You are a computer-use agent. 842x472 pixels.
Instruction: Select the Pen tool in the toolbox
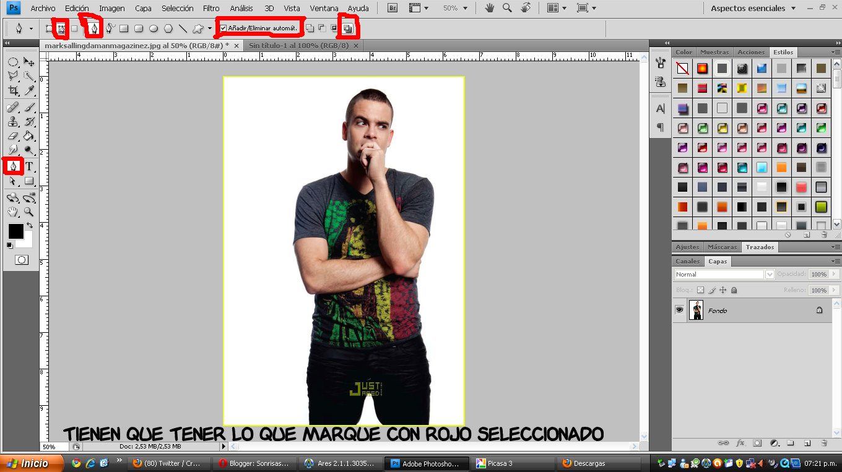click(x=13, y=166)
